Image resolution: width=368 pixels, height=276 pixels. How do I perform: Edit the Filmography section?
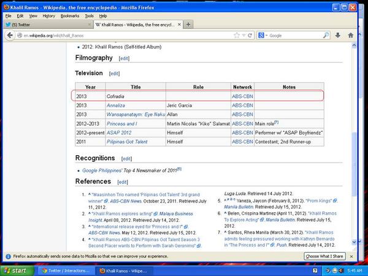(x=124, y=58)
